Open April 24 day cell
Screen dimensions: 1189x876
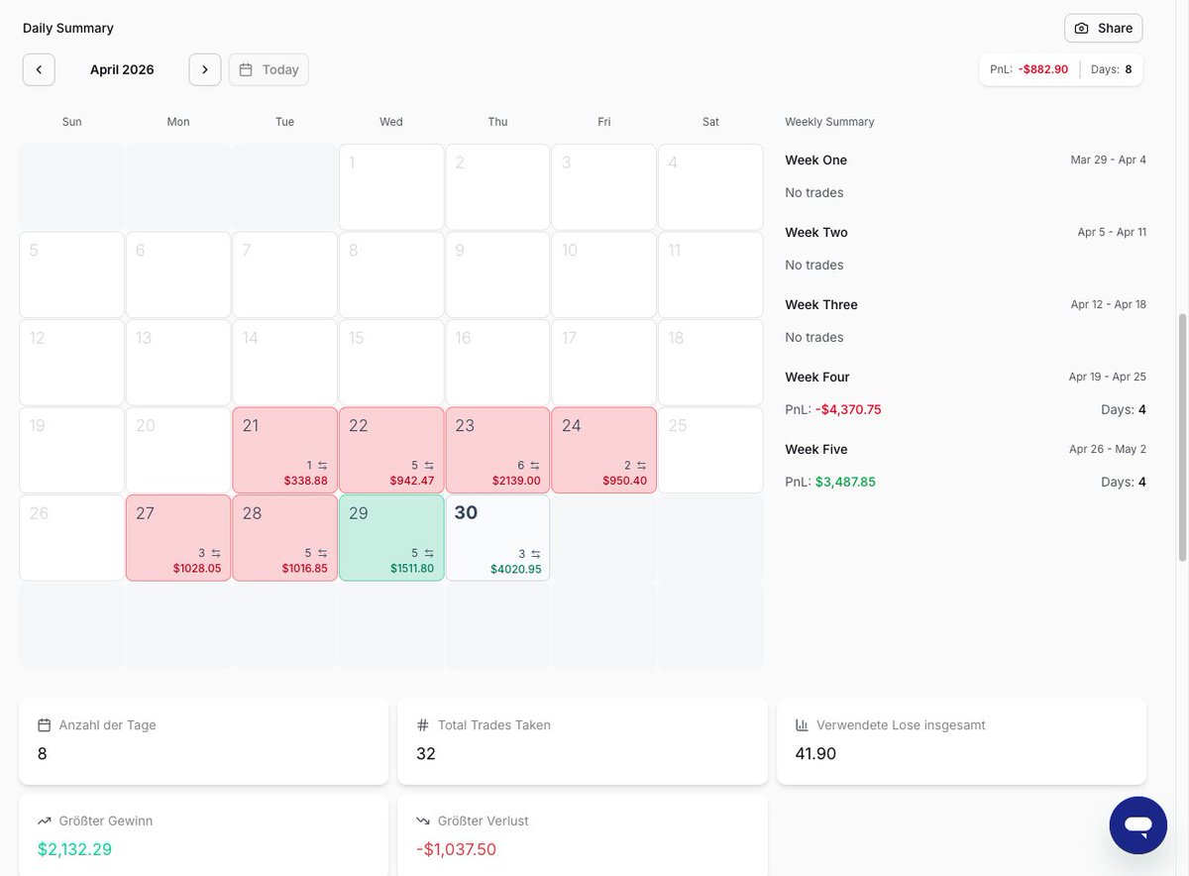click(604, 450)
